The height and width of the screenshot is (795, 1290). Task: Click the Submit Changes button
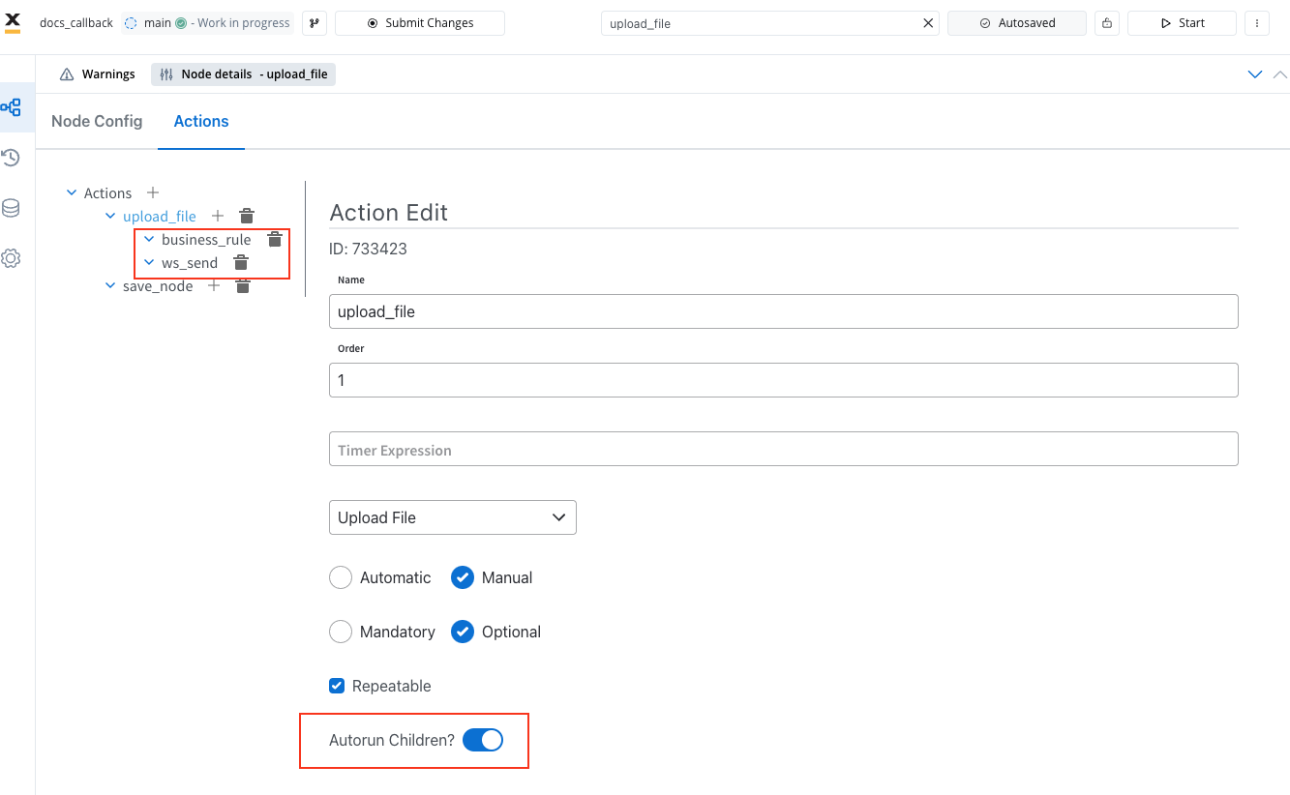pos(420,23)
